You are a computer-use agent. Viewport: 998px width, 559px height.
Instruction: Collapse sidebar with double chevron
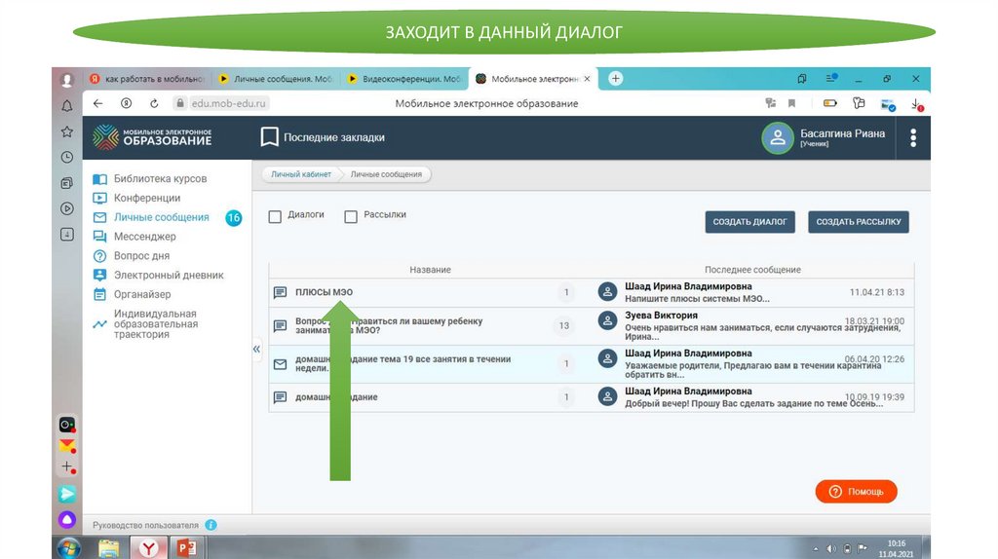pos(256,350)
